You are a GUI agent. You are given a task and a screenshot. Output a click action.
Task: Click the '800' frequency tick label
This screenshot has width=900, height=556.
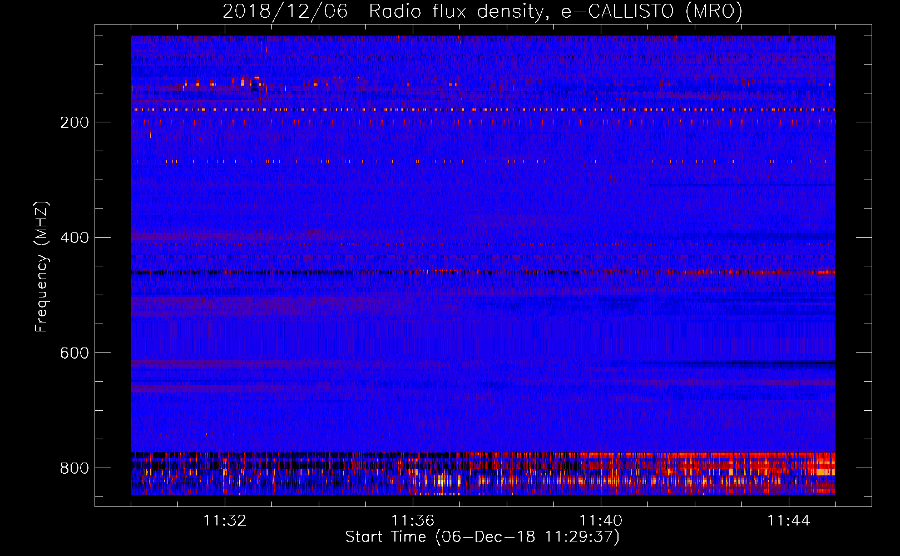click(x=75, y=468)
